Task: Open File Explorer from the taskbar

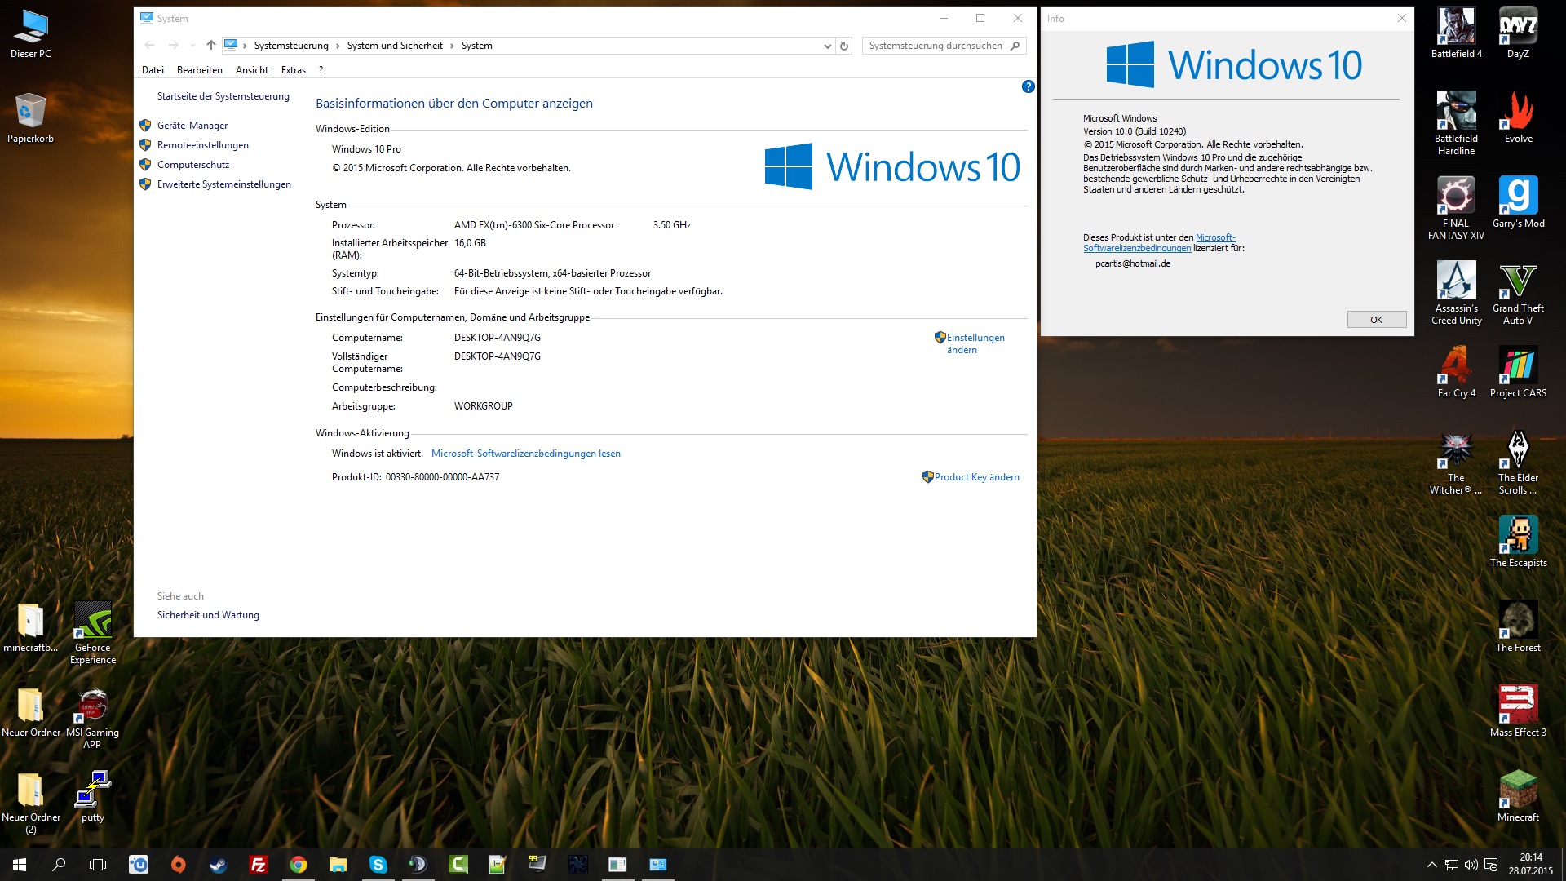Action: (338, 865)
